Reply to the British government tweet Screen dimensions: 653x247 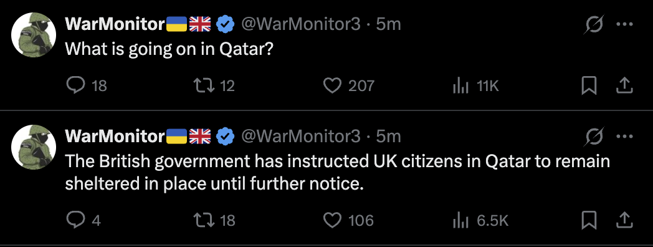click(75, 220)
